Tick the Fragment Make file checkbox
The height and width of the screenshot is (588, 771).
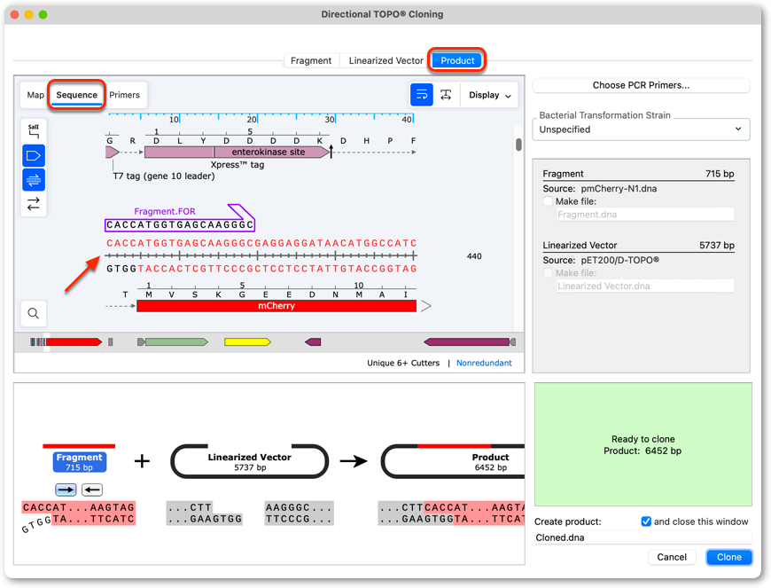[548, 201]
